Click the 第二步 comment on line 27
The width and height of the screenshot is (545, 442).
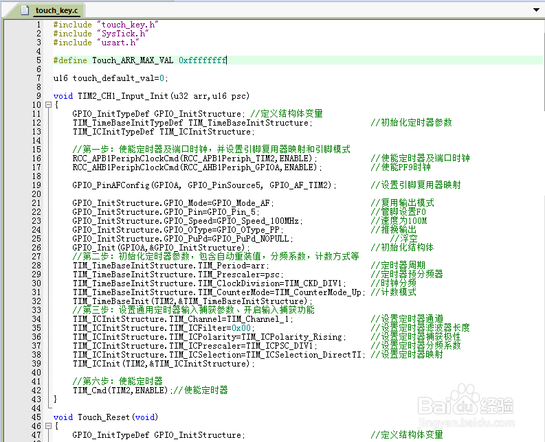[x=216, y=256]
